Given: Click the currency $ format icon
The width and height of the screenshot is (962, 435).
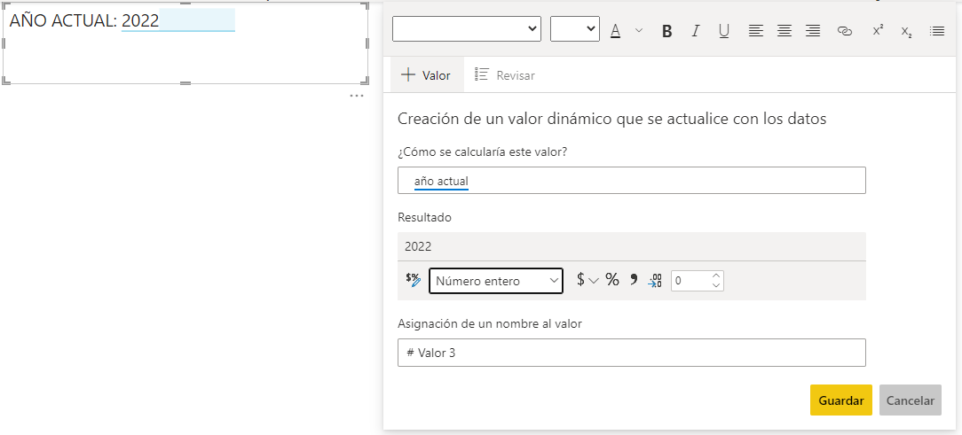Looking at the screenshot, I should (x=580, y=280).
